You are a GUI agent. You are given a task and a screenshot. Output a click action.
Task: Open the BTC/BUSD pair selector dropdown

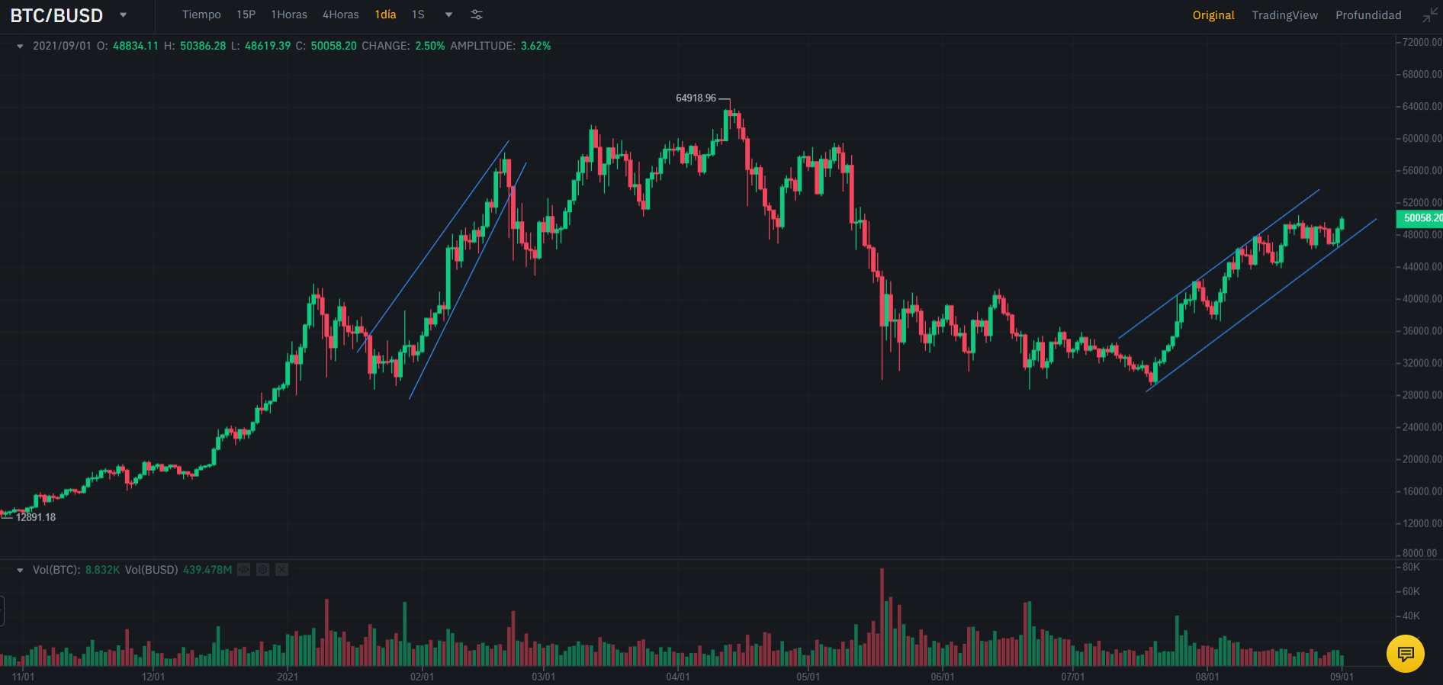[123, 15]
